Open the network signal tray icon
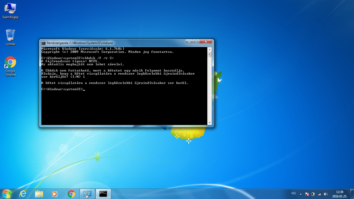 point(320,194)
